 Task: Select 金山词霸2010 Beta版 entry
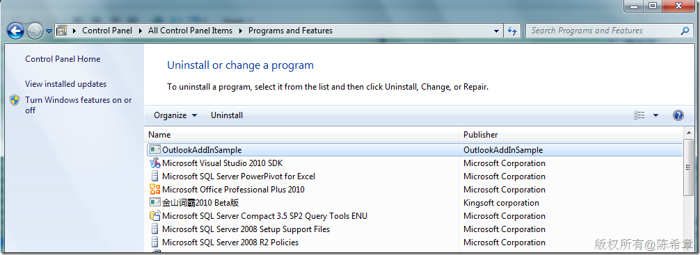tap(200, 203)
